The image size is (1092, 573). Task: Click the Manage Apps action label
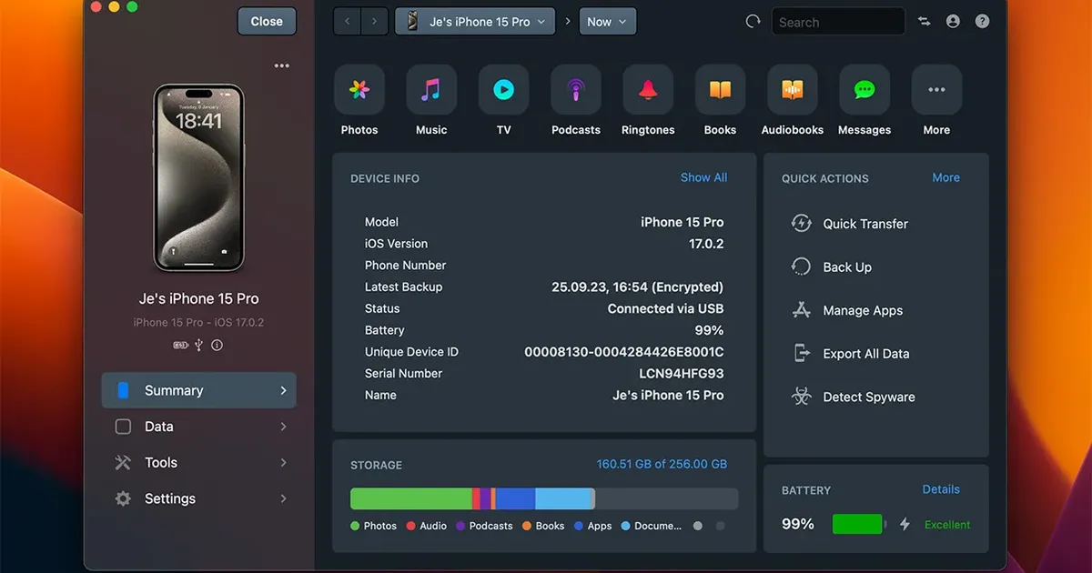[x=863, y=310]
